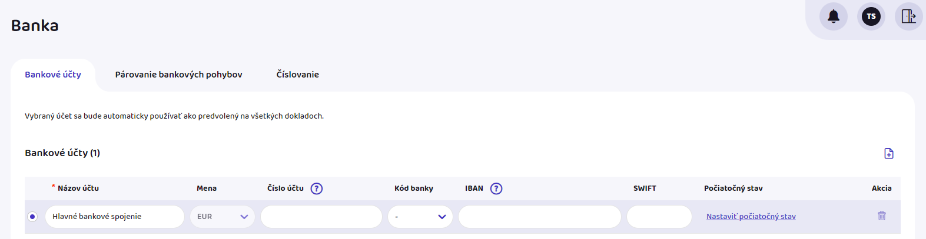Switch to Bankové účty tab

(x=53, y=75)
